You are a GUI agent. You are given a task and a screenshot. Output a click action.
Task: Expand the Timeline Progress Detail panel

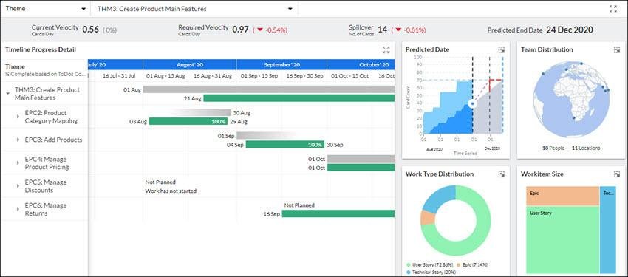pos(386,49)
